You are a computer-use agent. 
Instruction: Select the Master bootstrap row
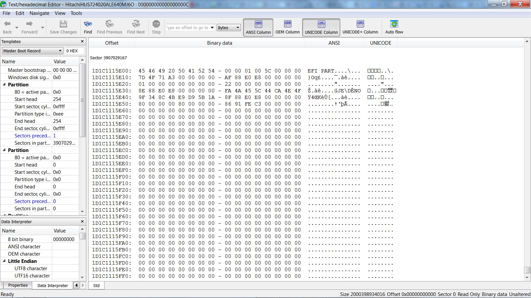(x=39, y=70)
